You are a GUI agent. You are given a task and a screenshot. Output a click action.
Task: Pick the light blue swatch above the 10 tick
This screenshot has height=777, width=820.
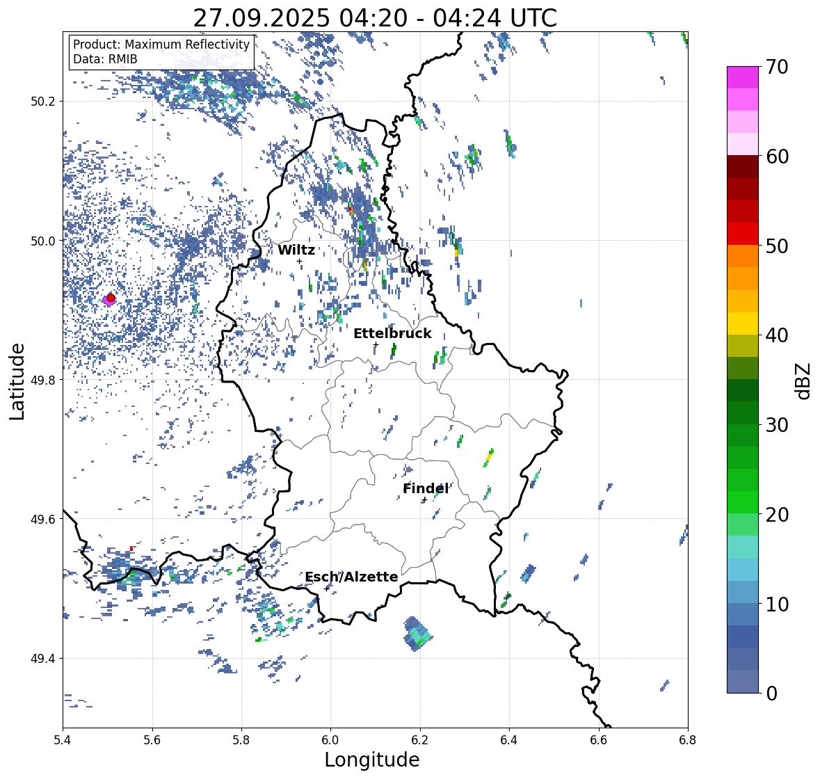pos(743,570)
